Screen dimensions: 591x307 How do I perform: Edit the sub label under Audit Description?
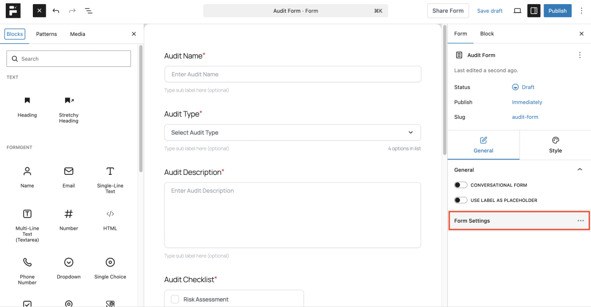point(196,256)
